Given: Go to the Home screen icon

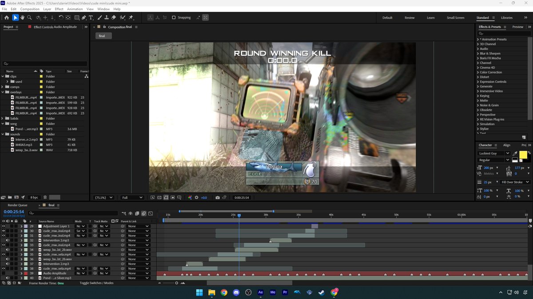Looking at the screenshot, I should coord(6,18).
